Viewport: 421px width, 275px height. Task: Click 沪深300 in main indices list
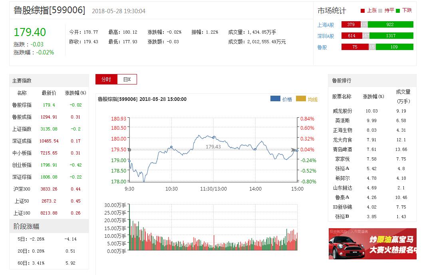22,189
